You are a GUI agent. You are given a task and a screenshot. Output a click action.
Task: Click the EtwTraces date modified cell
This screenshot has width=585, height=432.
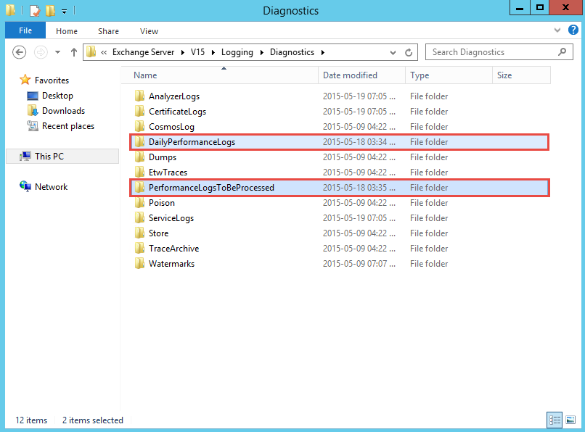pyautogui.click(x=359, y=173)
